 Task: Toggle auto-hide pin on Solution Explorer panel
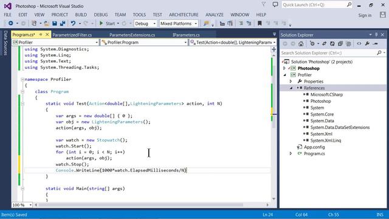tap(376, 35)
